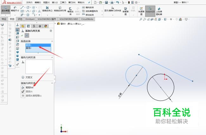The height and width of the screenshot is (135, 206).
Task: Expand the 零件1 flyout tree node
Action: [x=55, y=24]
